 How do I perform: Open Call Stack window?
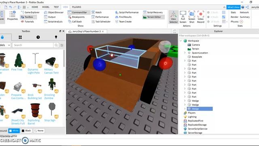pyautogui.click(x=75, y=21)
